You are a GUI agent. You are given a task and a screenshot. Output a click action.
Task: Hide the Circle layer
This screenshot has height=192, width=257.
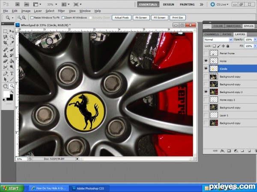[206, 69]
